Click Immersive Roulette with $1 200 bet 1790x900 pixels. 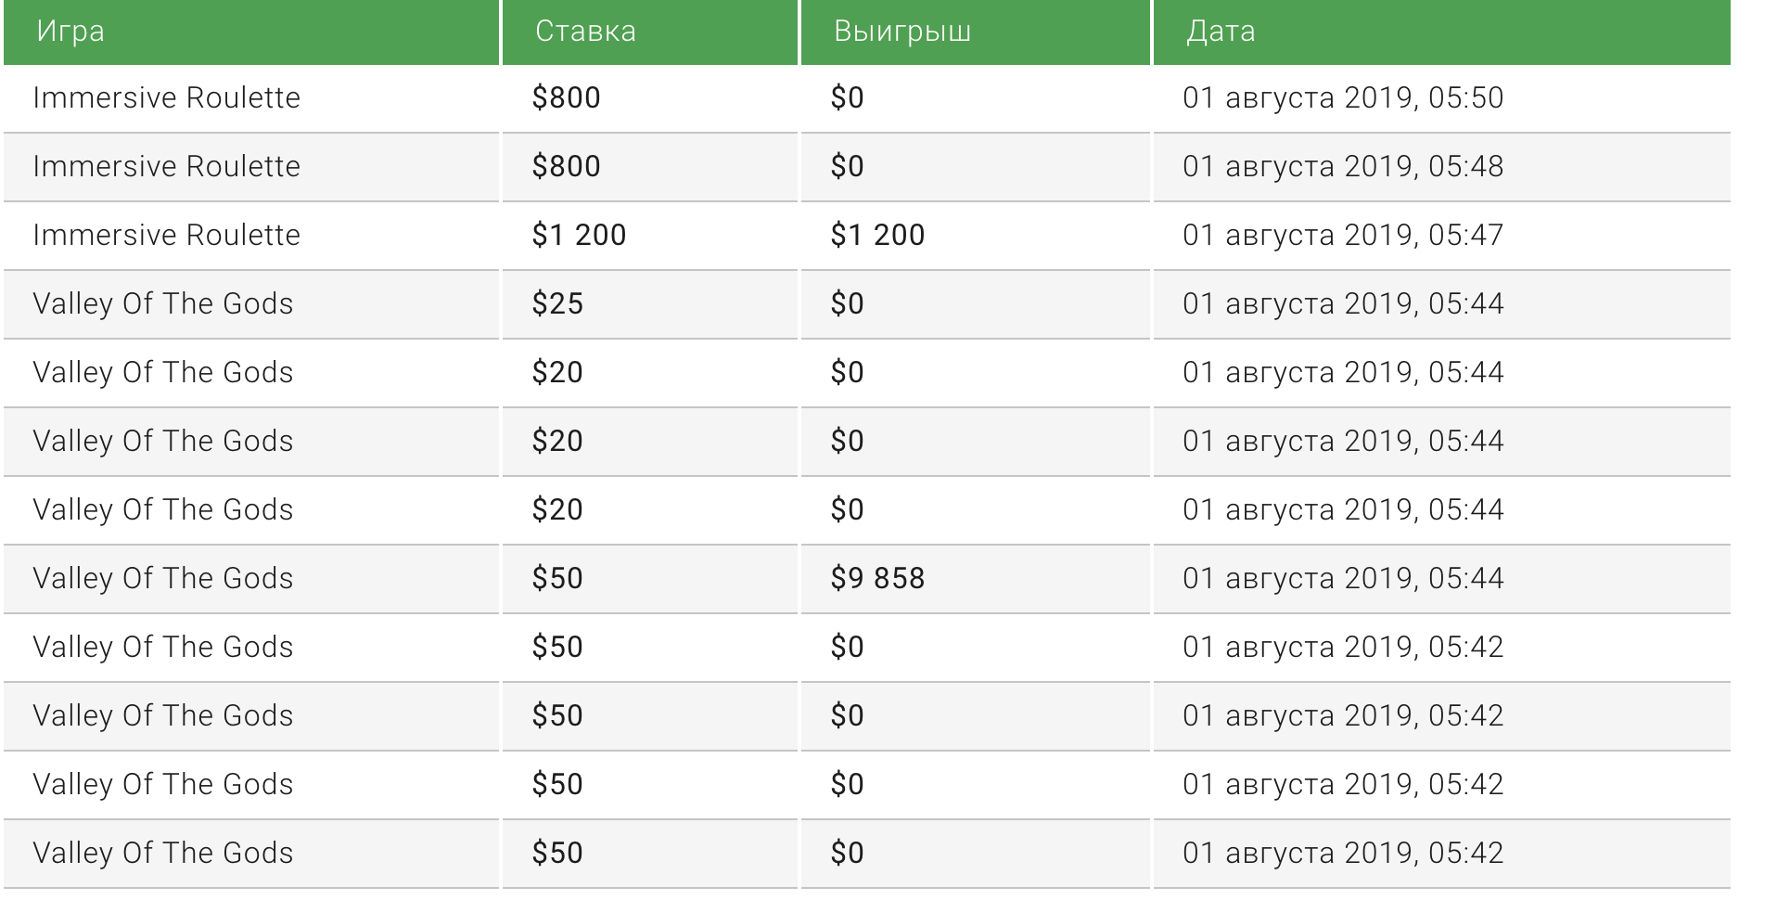point(167,236)
